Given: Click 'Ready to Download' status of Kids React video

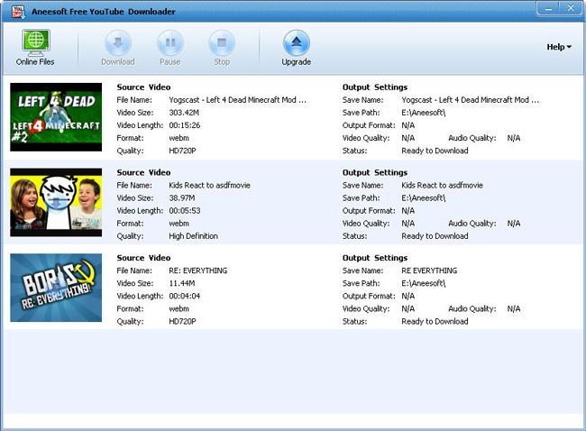Looking at the screenshot, I should pos(435,236).
